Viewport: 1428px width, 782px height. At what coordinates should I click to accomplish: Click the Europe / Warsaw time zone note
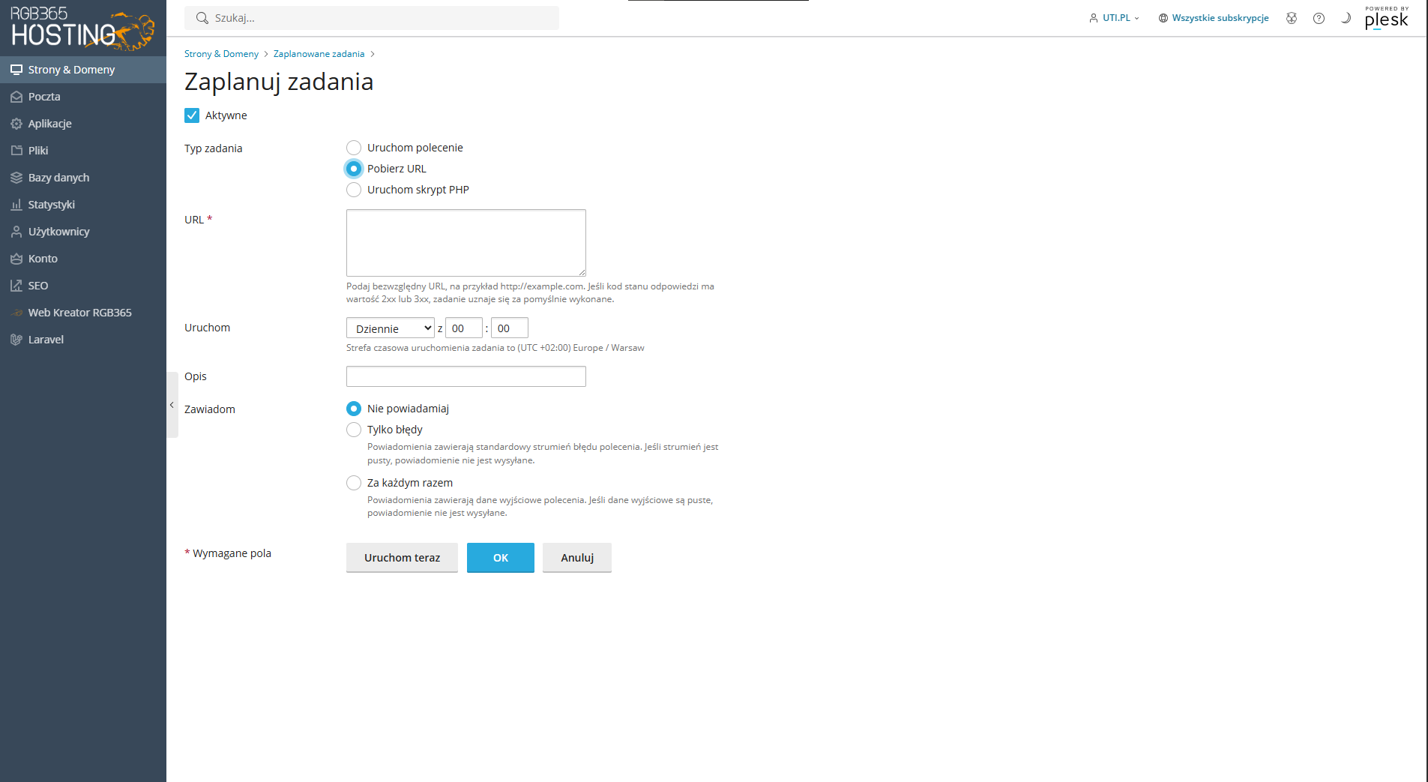[x=495, y=348]
